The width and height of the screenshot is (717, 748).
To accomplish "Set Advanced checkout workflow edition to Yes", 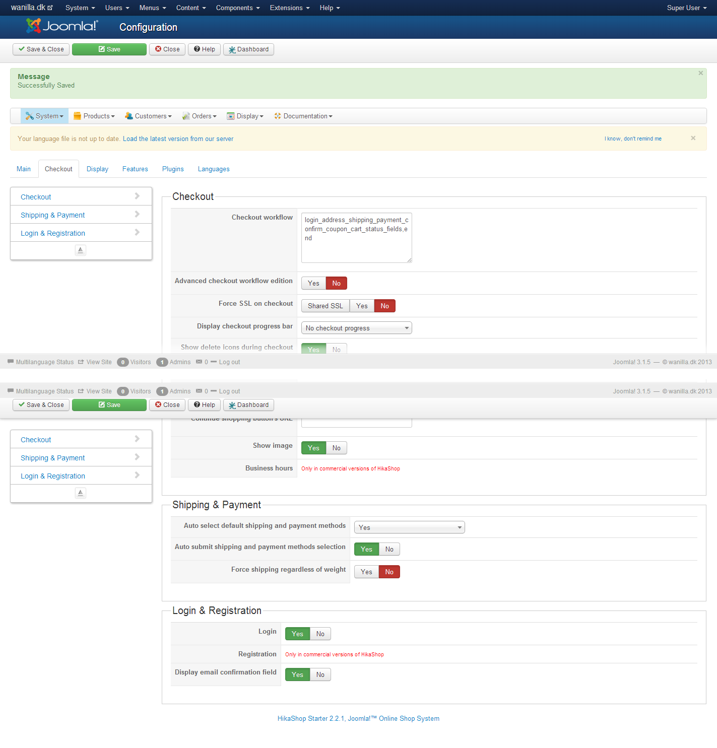I will point(313,283).
